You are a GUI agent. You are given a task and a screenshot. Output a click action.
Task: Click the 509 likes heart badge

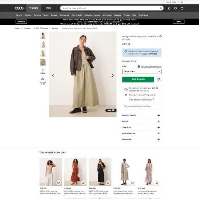pos(111,110)
